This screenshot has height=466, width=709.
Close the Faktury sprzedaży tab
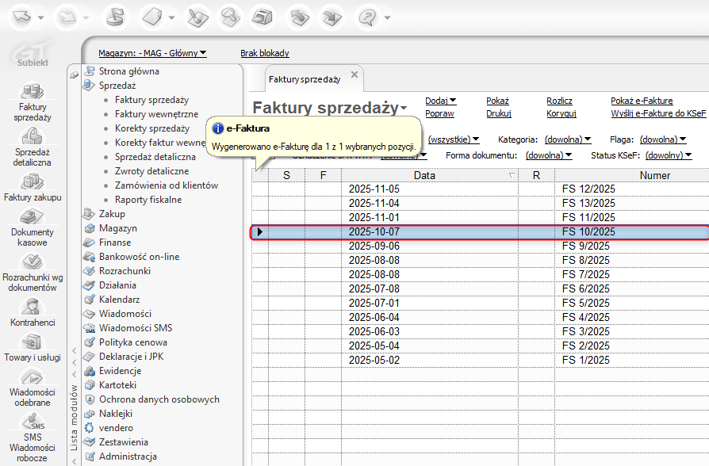tap(354, 74)
